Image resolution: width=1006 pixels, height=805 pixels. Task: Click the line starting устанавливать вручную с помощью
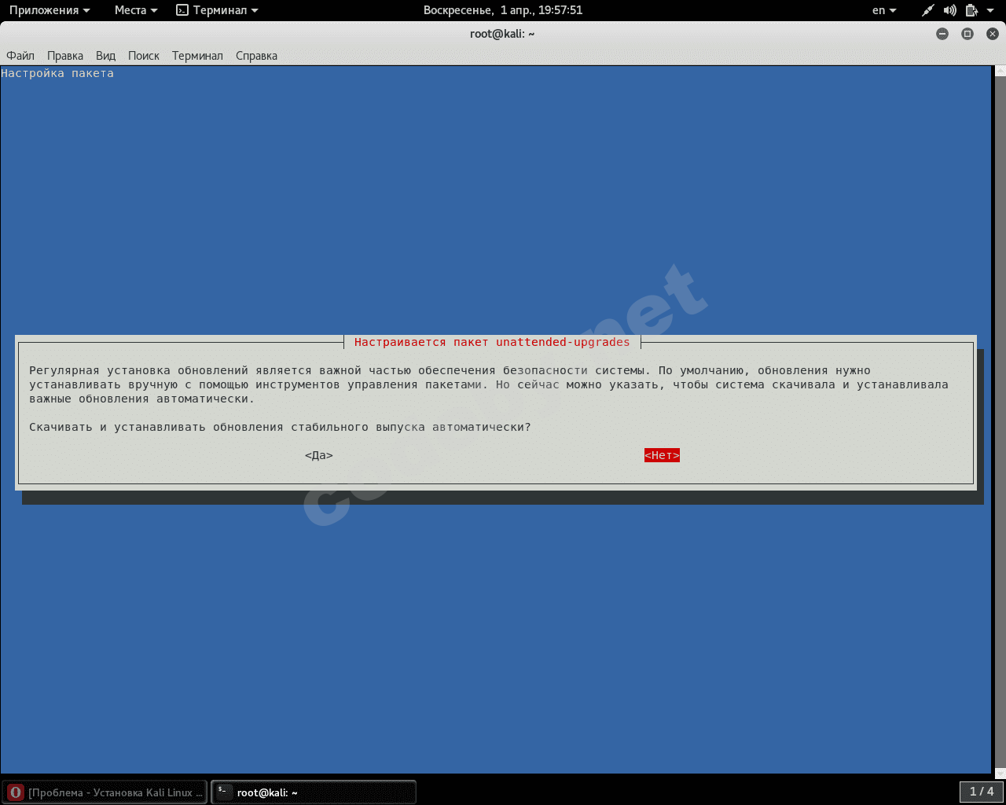pos(489,384)
